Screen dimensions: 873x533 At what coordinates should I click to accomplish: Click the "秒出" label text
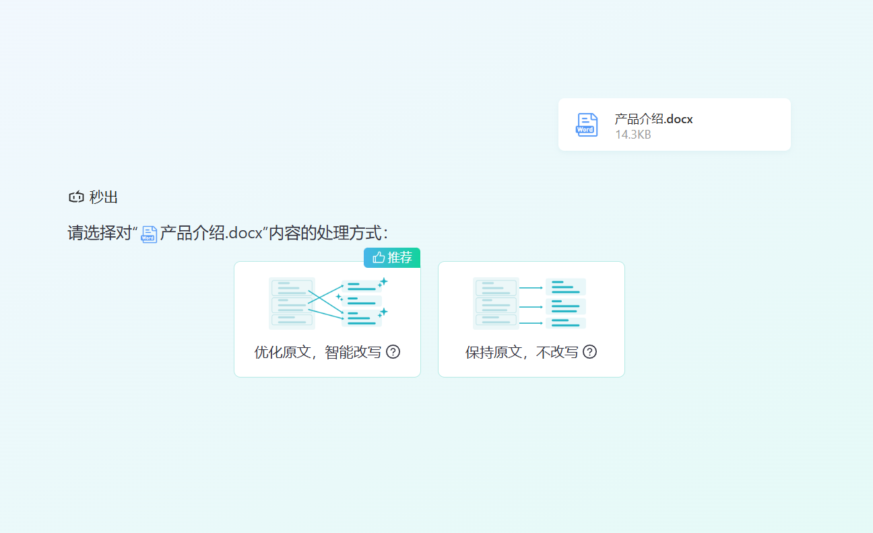tap(104, 197)
